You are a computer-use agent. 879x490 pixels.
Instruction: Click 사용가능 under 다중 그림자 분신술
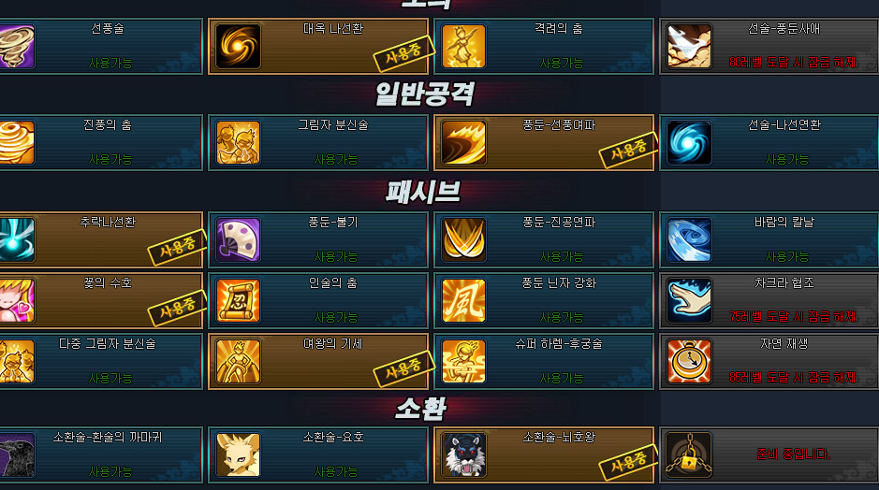[110, 378]
